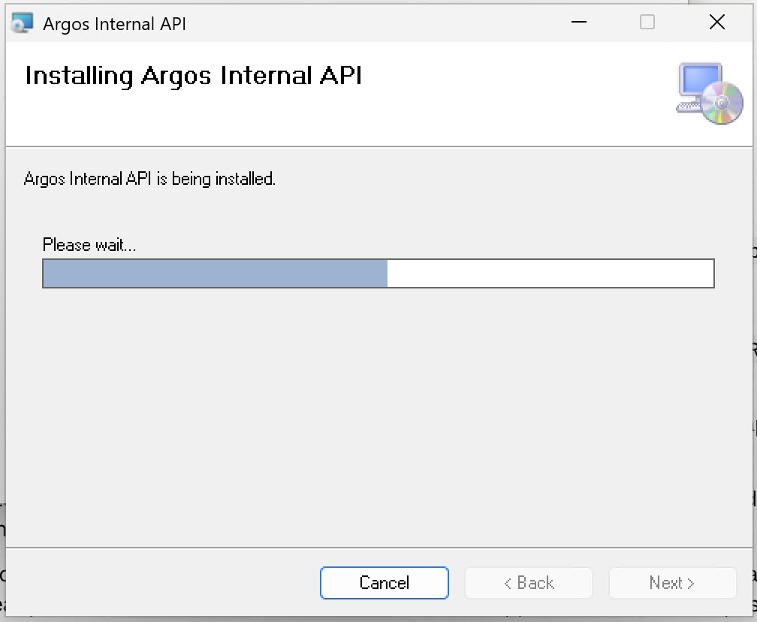Cancel the installation

click(385, 582)
